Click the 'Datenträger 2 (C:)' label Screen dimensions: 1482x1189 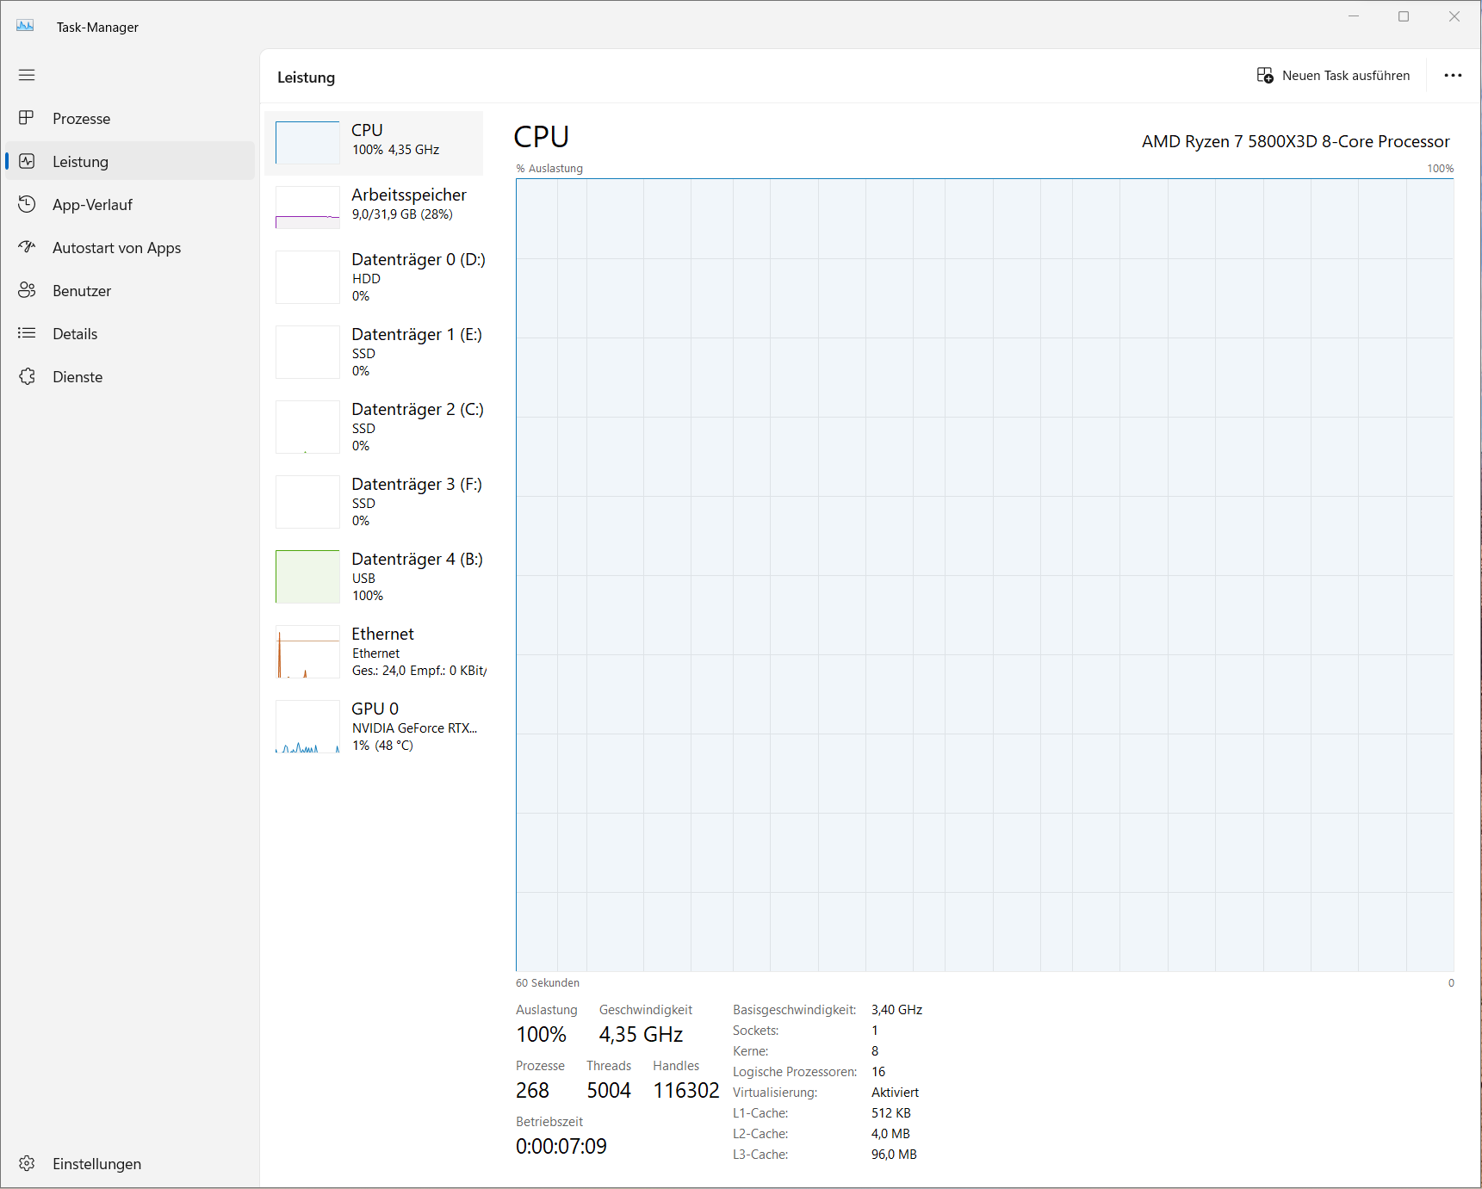pos(418,409)
